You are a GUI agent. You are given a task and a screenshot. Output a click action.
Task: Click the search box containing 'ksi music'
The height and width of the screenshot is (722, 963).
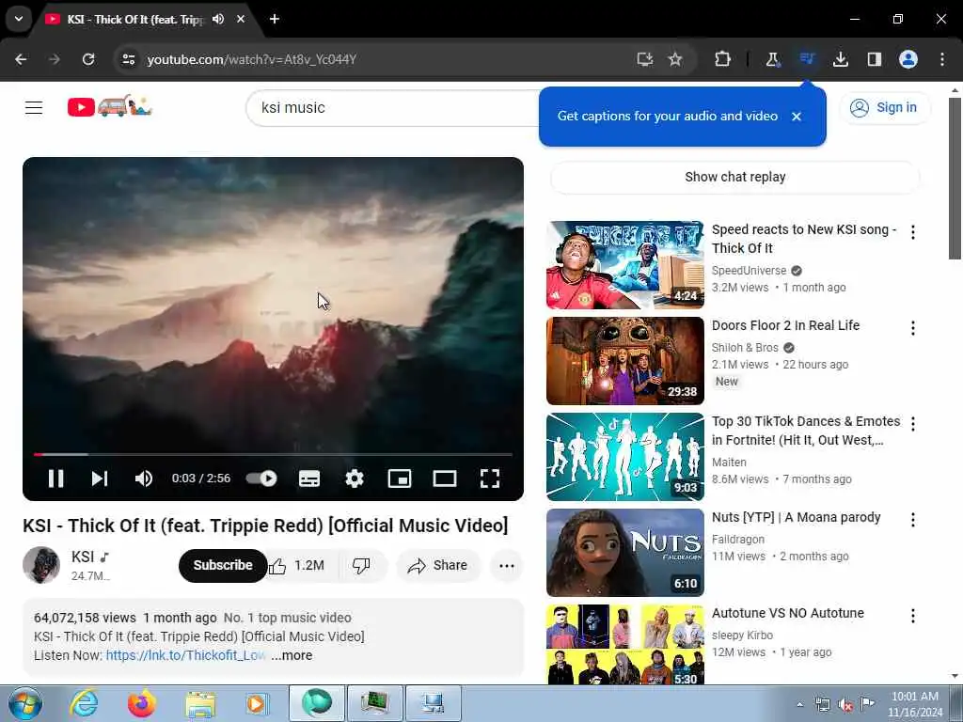pyautogui.click(x=393, y=108)
